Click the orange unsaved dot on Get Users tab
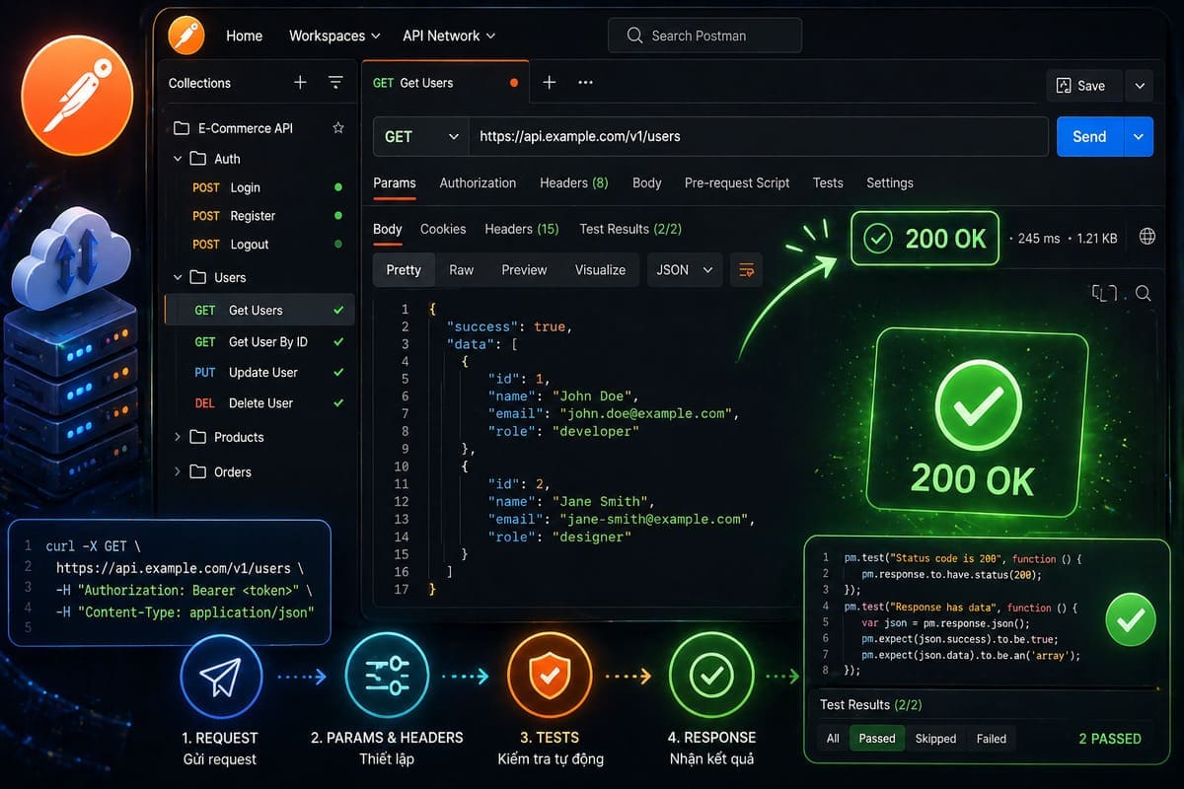The width and height of the screenshot is (1184, 789). [513, 83]
